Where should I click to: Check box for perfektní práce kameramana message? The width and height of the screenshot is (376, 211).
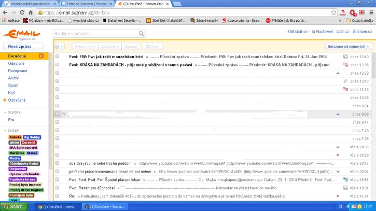[x=58, y=171]
